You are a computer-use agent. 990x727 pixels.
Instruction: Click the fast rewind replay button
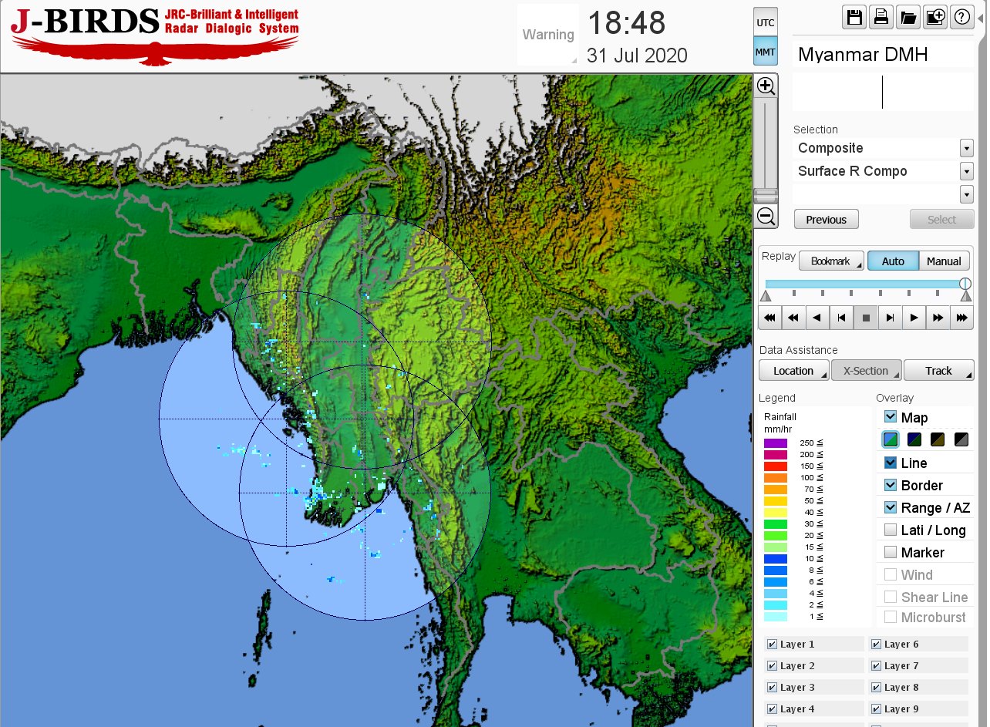(793, 317)
